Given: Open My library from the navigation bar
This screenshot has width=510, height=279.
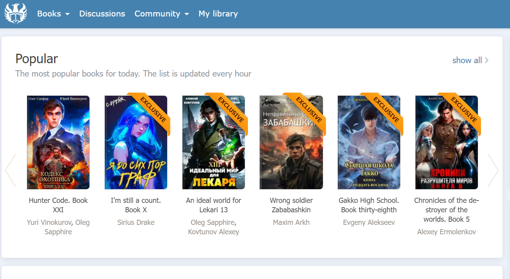Looking at the screenshot, I should (218, 14).
